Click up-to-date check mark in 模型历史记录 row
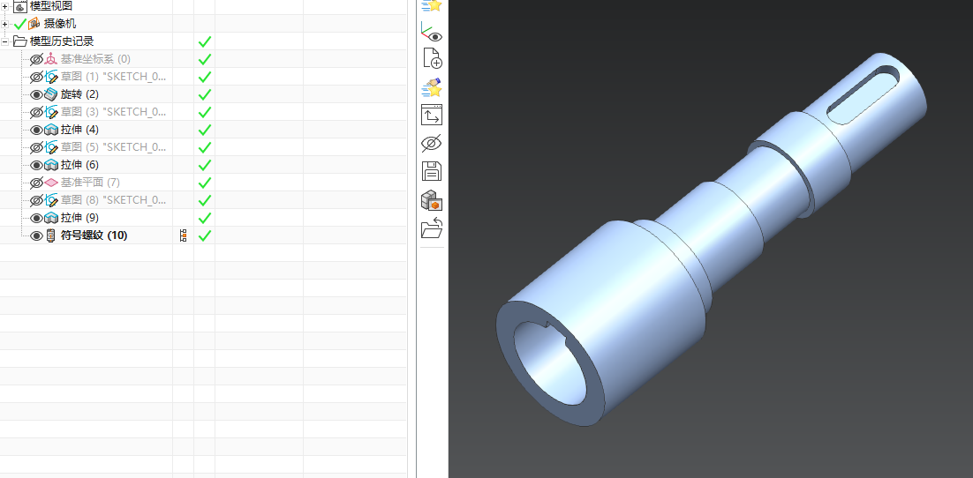This screenshot has height=478, width=973. 204,41
